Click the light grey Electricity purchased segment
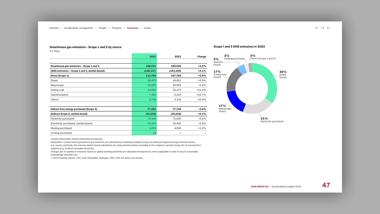This screenshot has width=380, height=214. tap(257, 107)
